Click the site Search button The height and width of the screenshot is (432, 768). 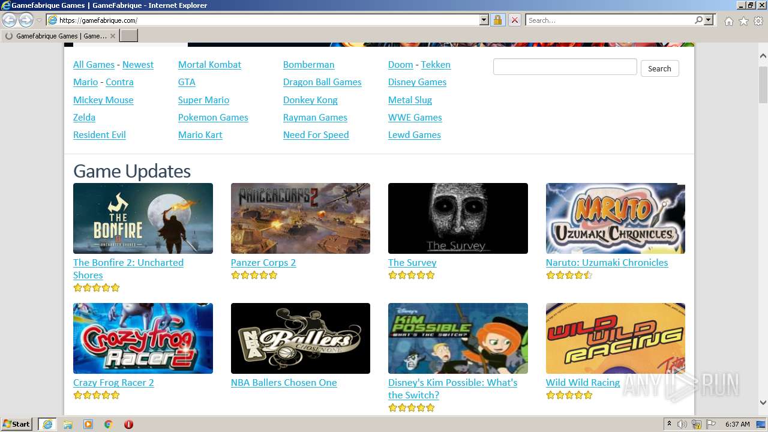[x=659, y=68]
